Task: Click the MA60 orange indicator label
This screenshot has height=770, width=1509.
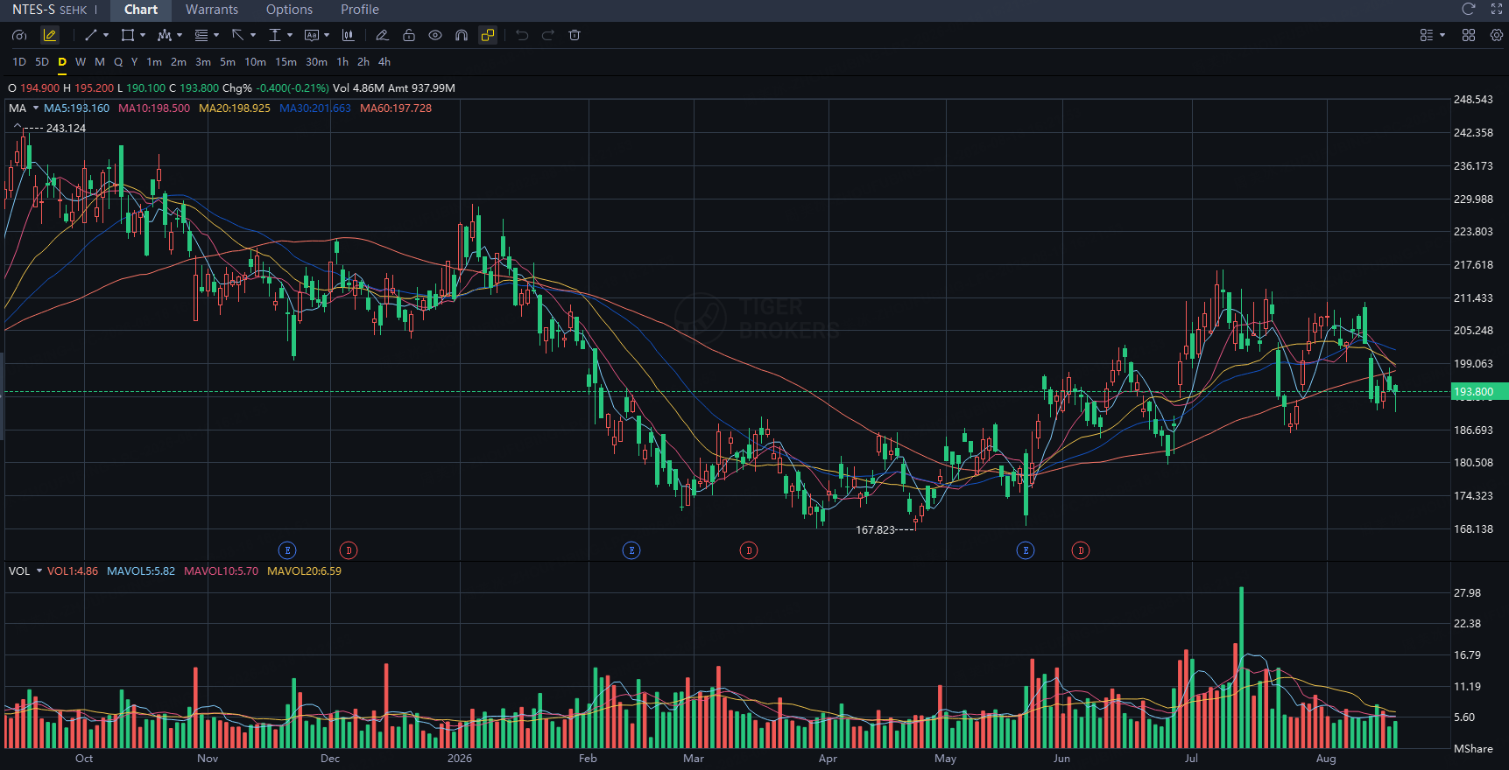Action: coord(396,108)
